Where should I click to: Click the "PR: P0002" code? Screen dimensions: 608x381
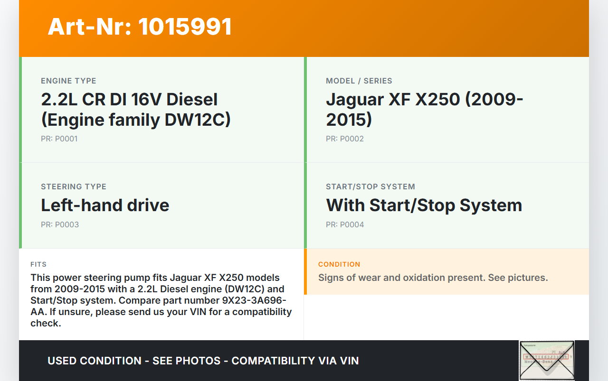(345, 139)
